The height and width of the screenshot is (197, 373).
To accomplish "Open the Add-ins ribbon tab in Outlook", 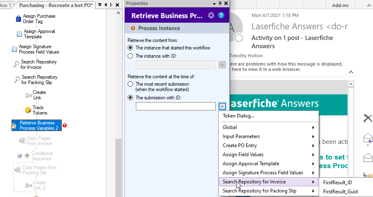I will coord(340,5).
